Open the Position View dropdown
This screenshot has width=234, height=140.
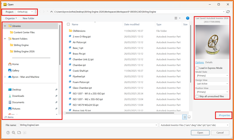(x=212, y=92)
